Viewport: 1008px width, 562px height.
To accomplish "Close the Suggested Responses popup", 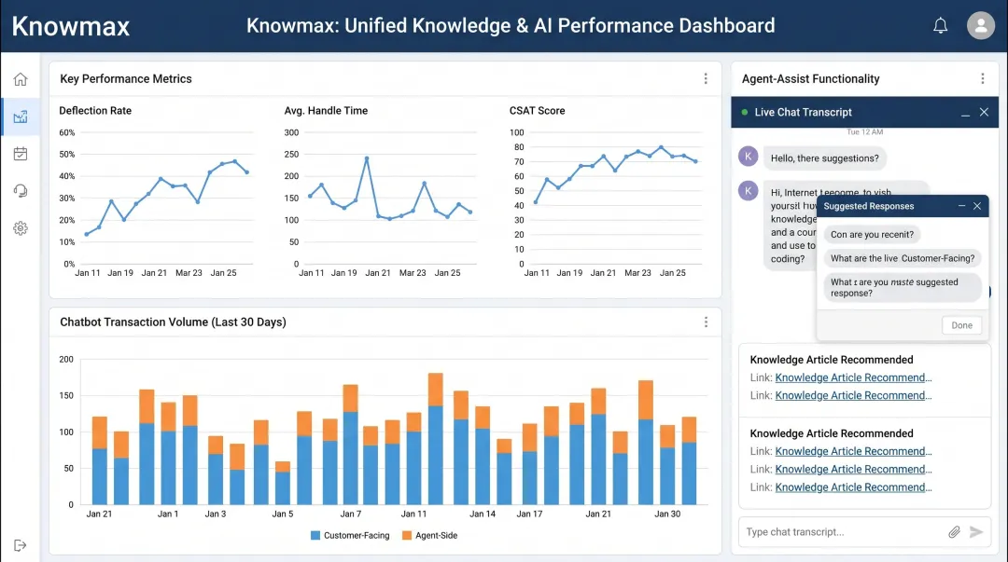I will 977,206.
